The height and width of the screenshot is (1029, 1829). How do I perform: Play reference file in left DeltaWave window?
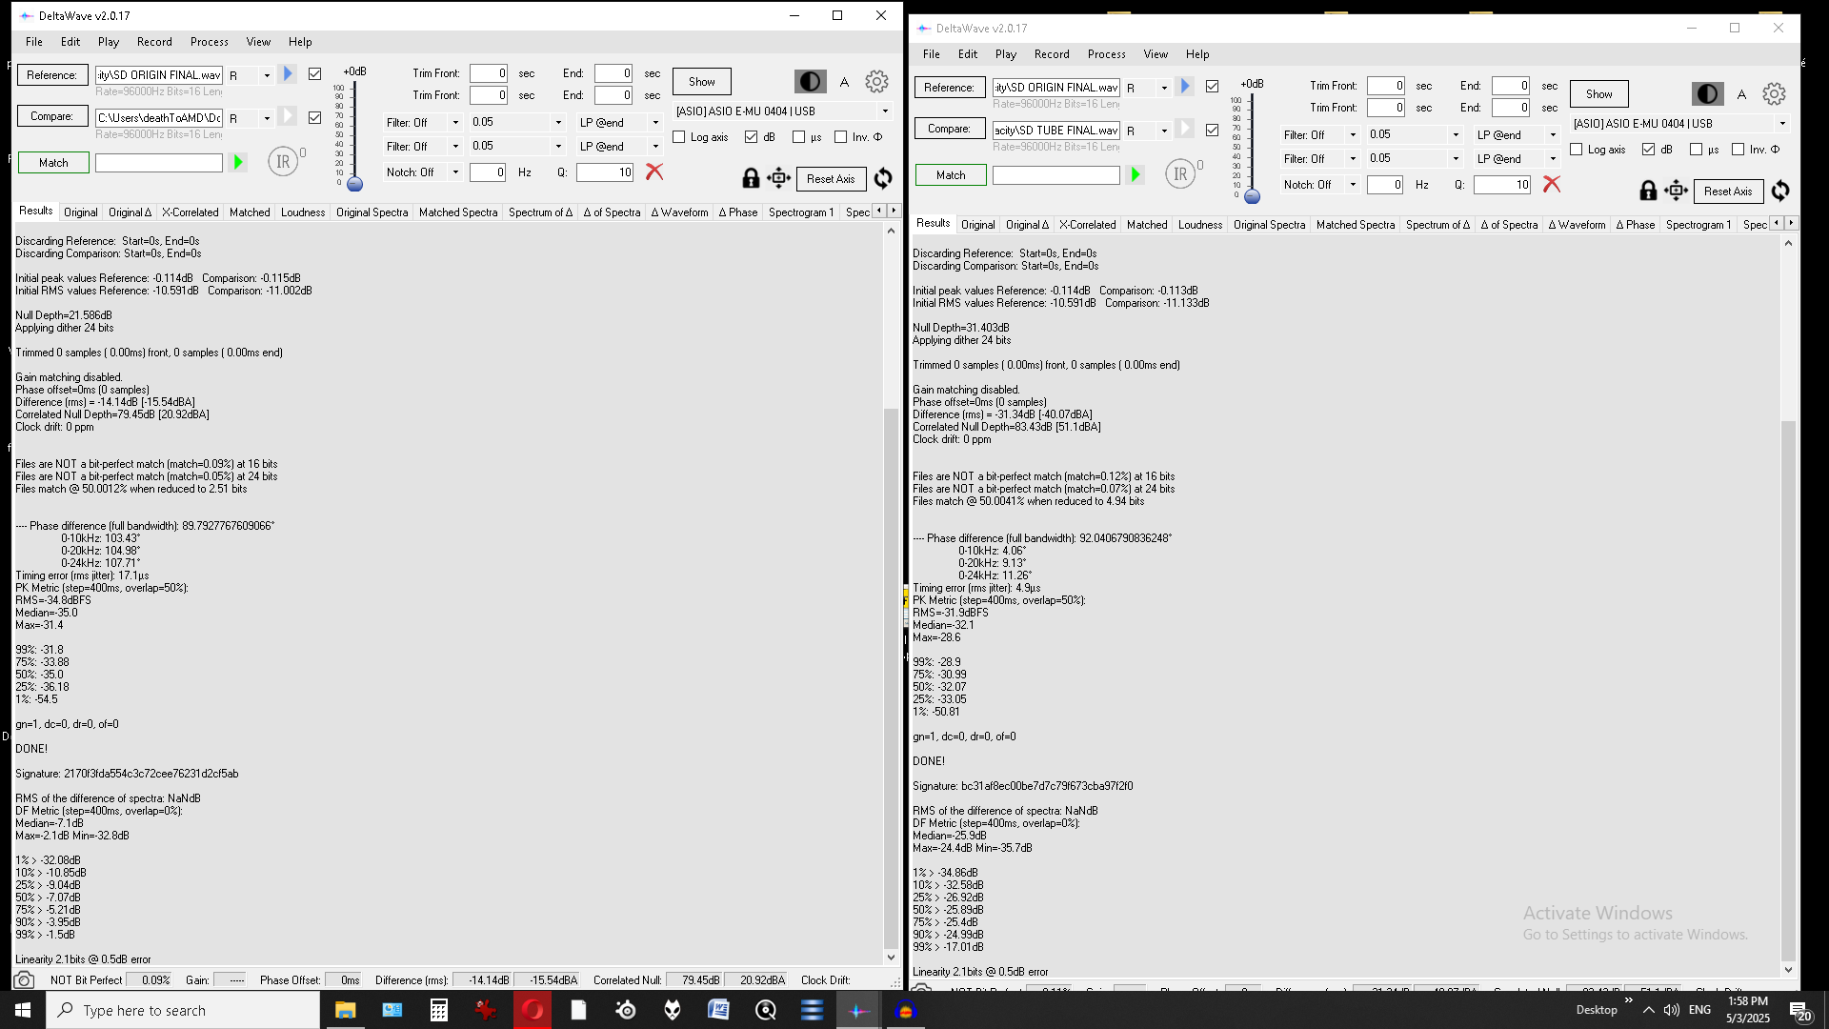pos(288,73)
